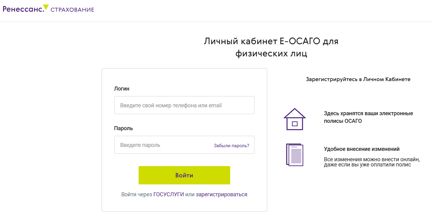432x217 pixels.
Task: Click the purple house icon
Action: (295, 119)
